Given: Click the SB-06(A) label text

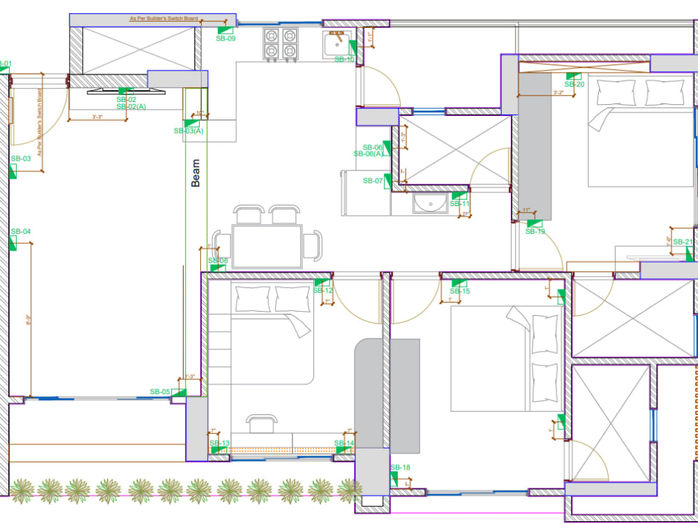Looking at the screenshot, I should click(368, 153).
